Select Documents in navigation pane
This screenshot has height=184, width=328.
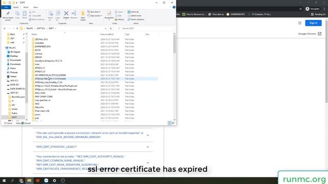click(x=15, y=60)
